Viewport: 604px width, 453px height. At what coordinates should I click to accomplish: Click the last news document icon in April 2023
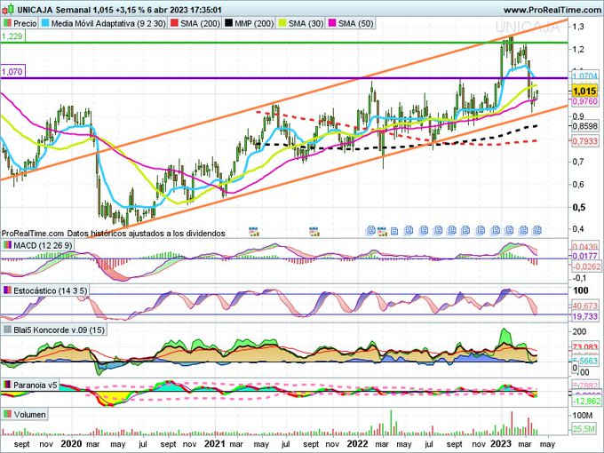coord(537,230)
